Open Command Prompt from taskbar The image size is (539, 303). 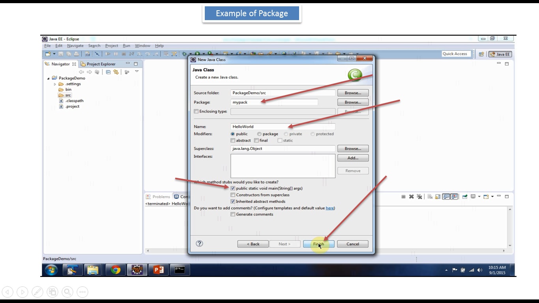pos(180,270)
